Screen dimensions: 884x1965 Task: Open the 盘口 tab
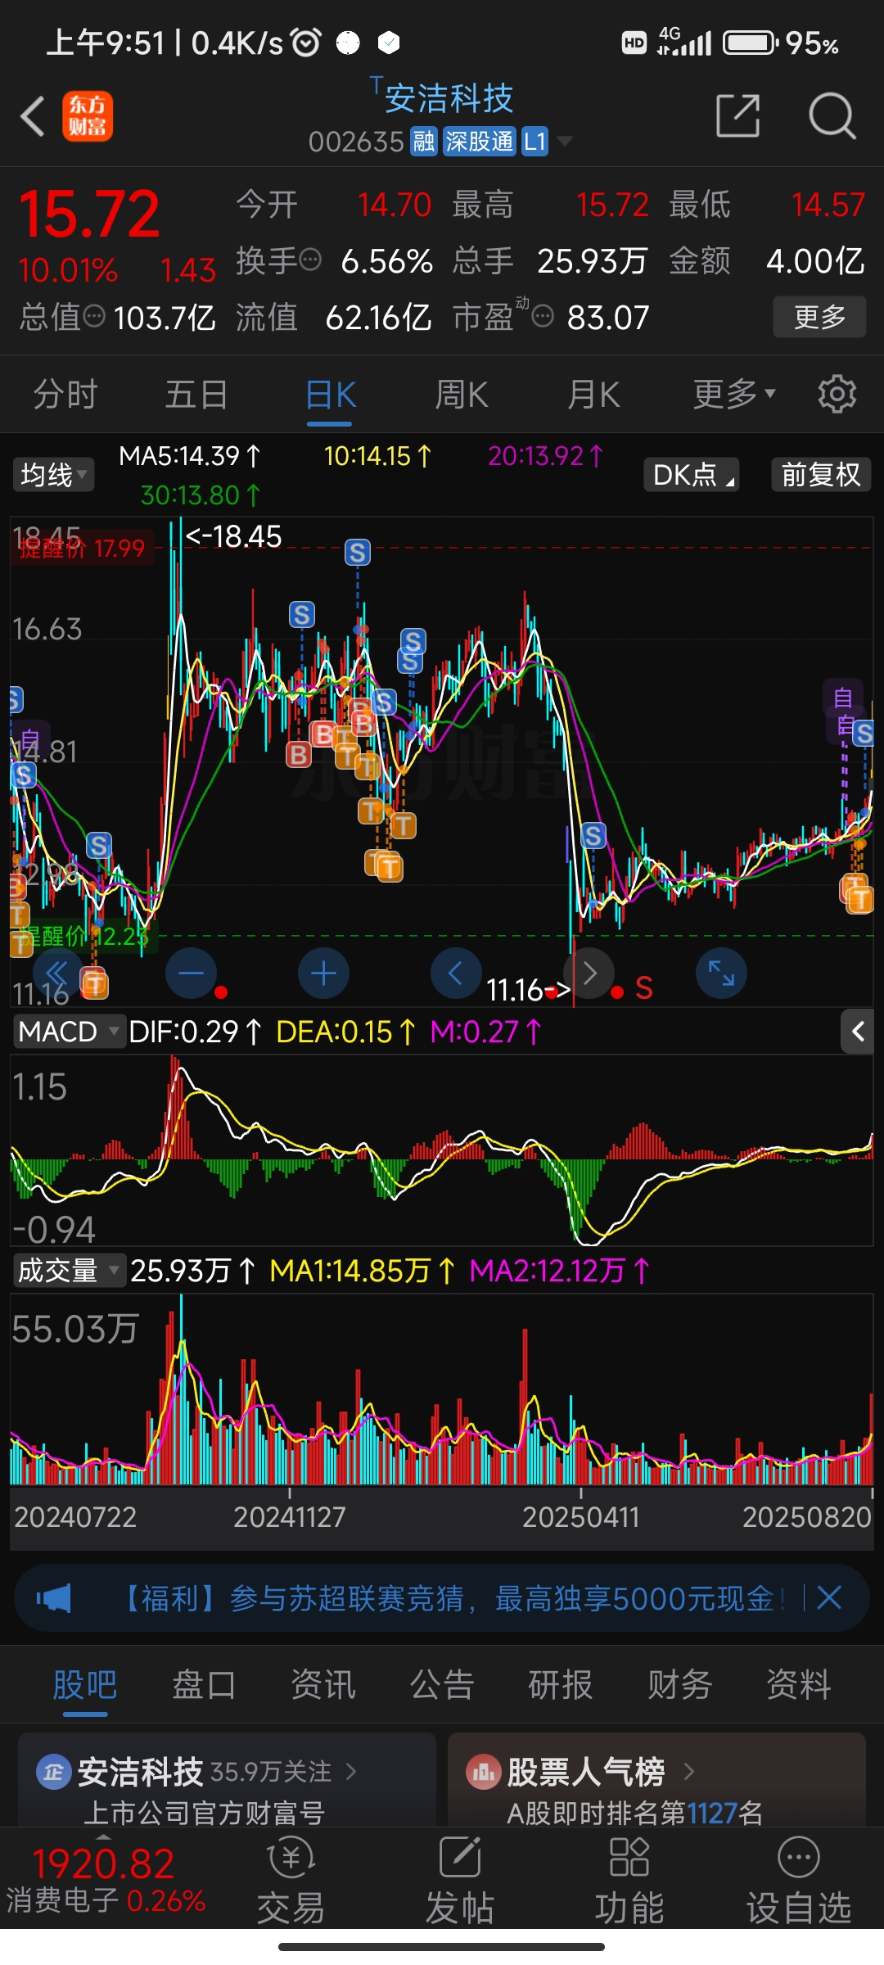[204, 1685]
